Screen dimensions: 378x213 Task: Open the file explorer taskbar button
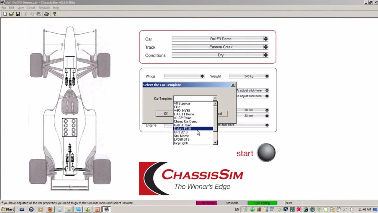69,209
